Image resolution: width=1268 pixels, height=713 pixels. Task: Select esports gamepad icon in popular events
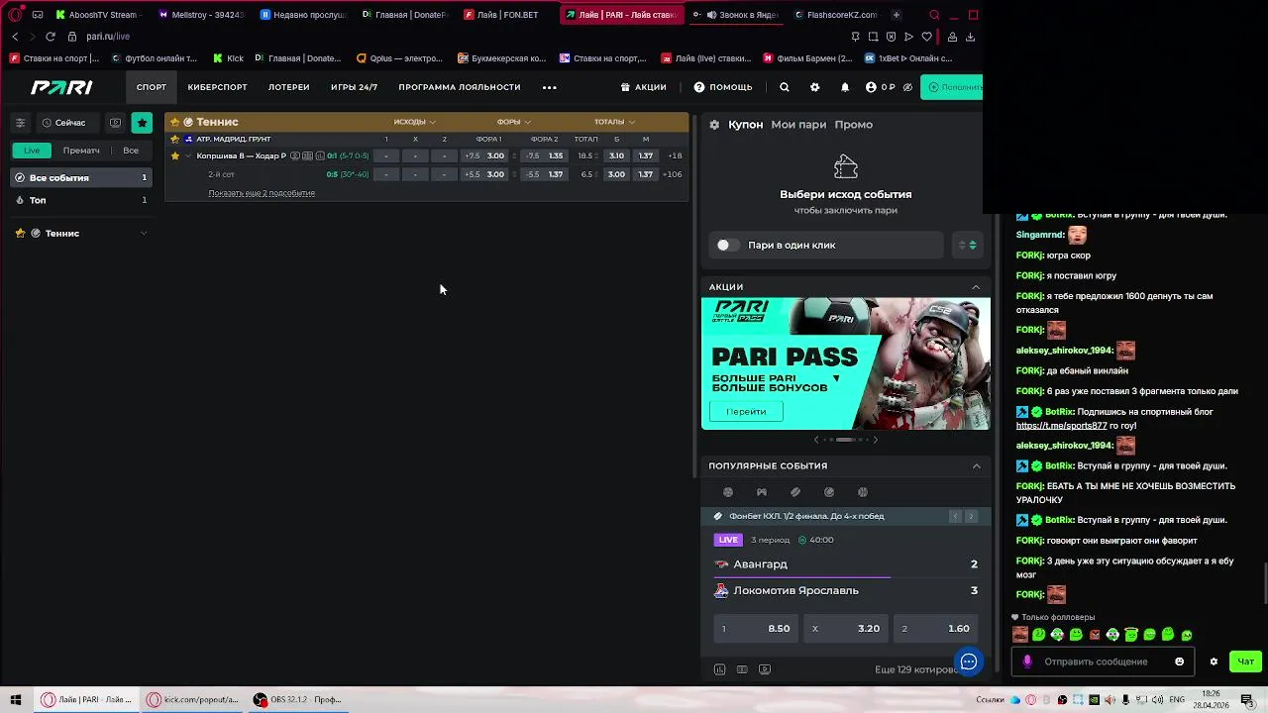(762, 492)
